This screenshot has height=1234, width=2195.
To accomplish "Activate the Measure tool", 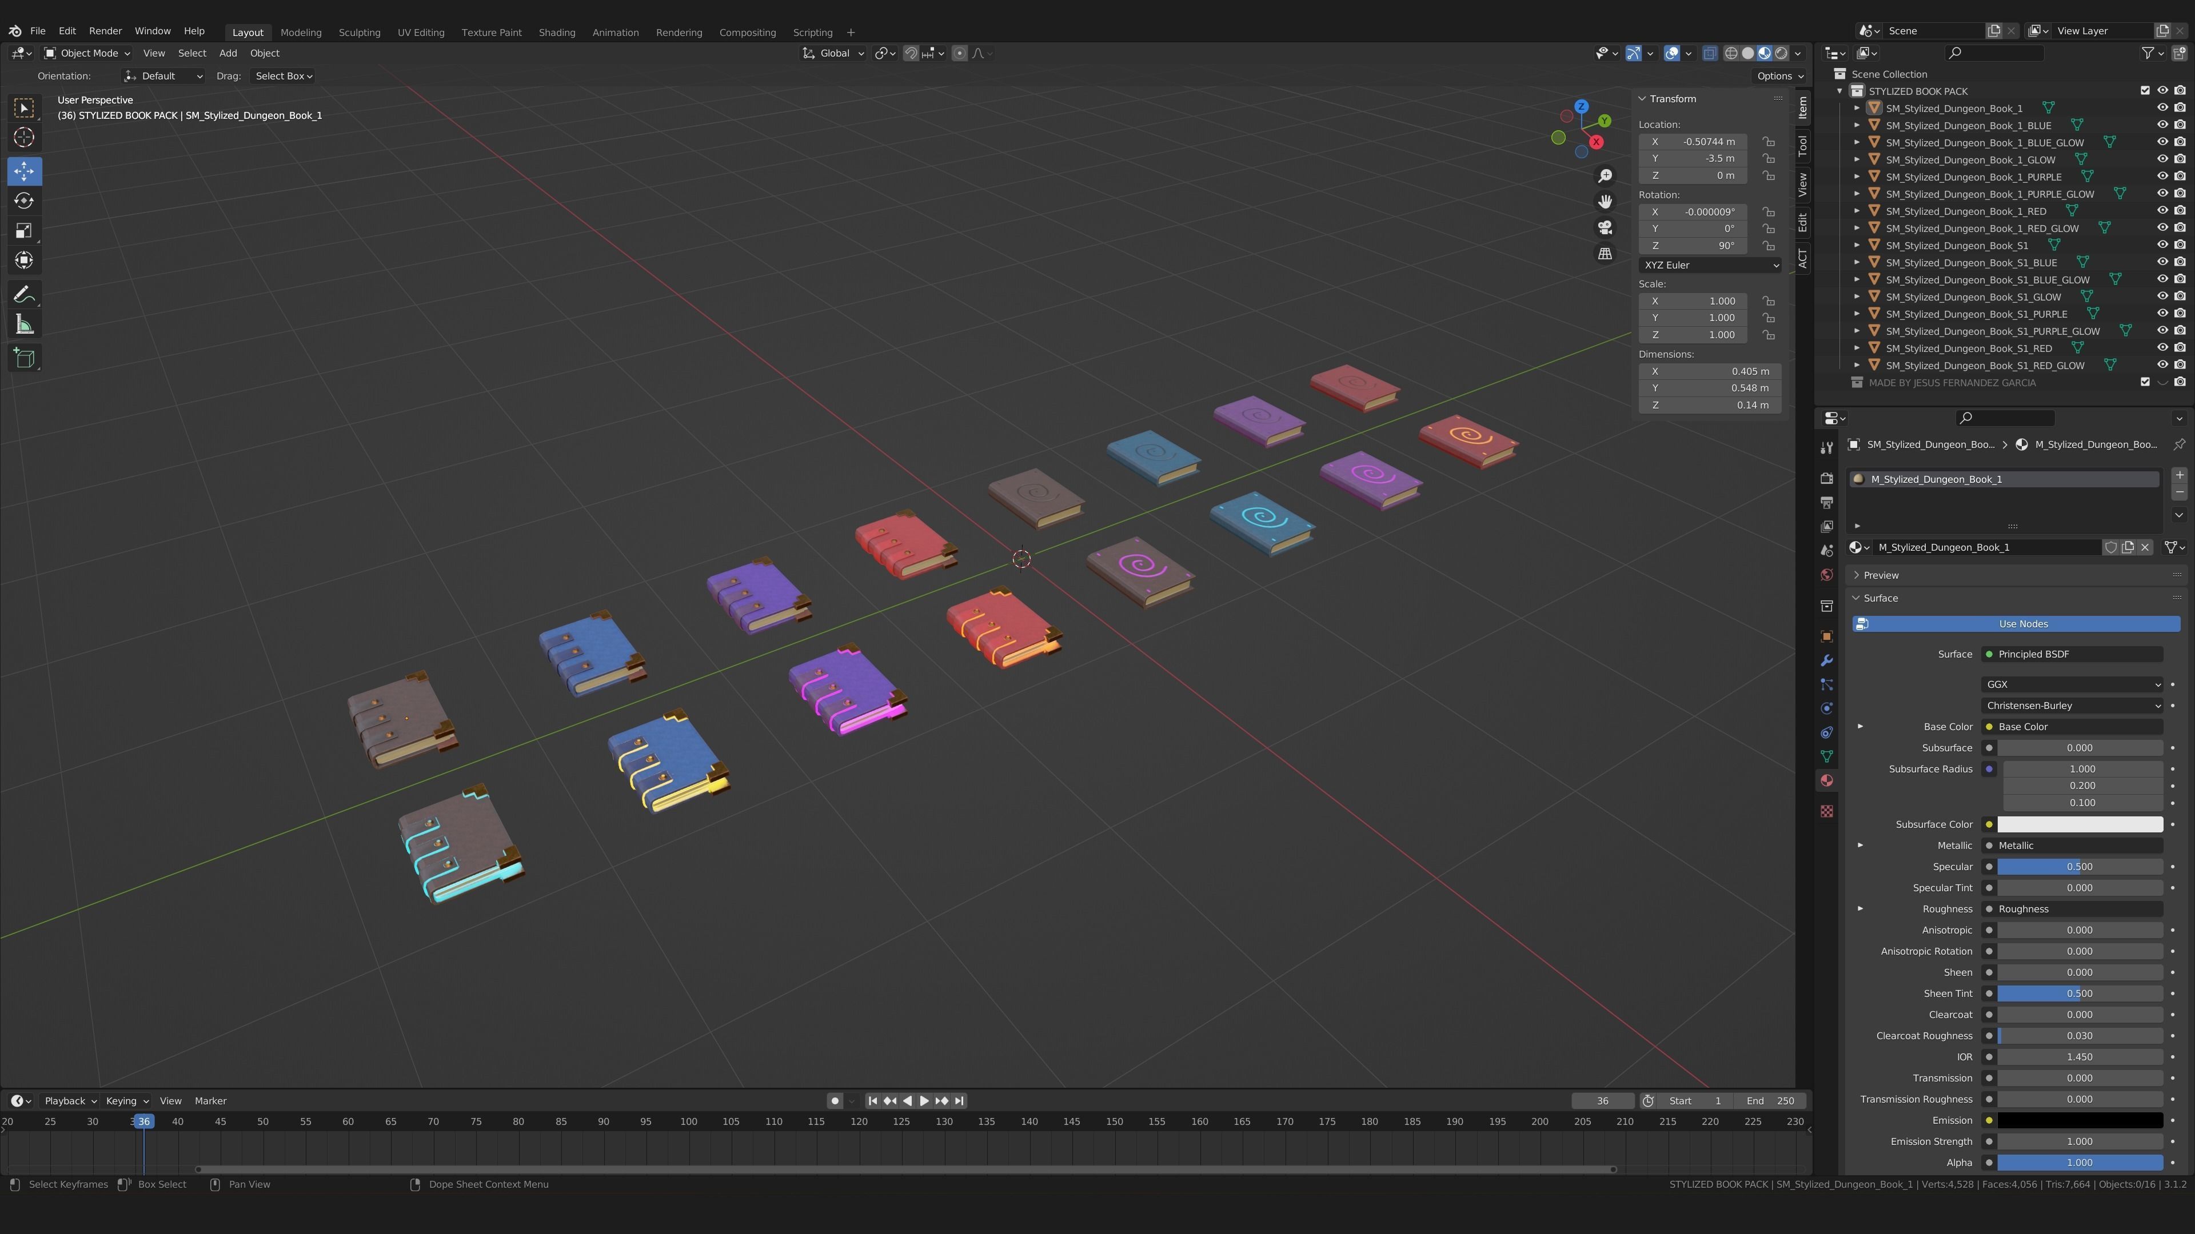I will click(x=24, y=324).
